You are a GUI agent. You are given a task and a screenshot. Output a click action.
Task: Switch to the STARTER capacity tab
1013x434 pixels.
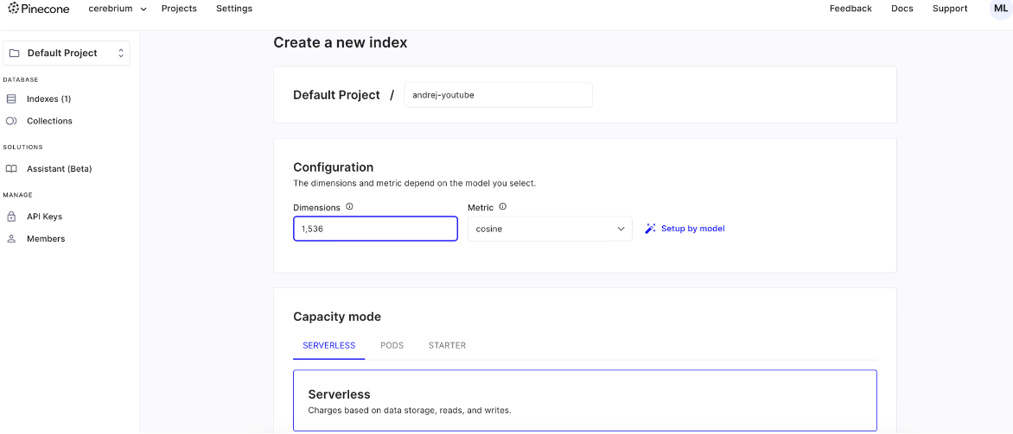click(447, 345)
